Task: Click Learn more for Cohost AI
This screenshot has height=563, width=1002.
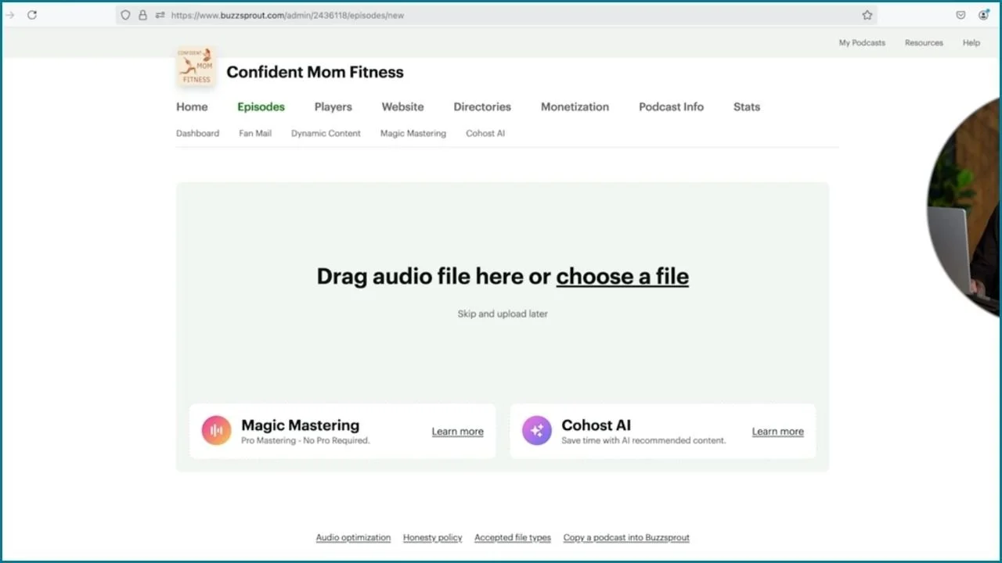Action: pos(777,432)
